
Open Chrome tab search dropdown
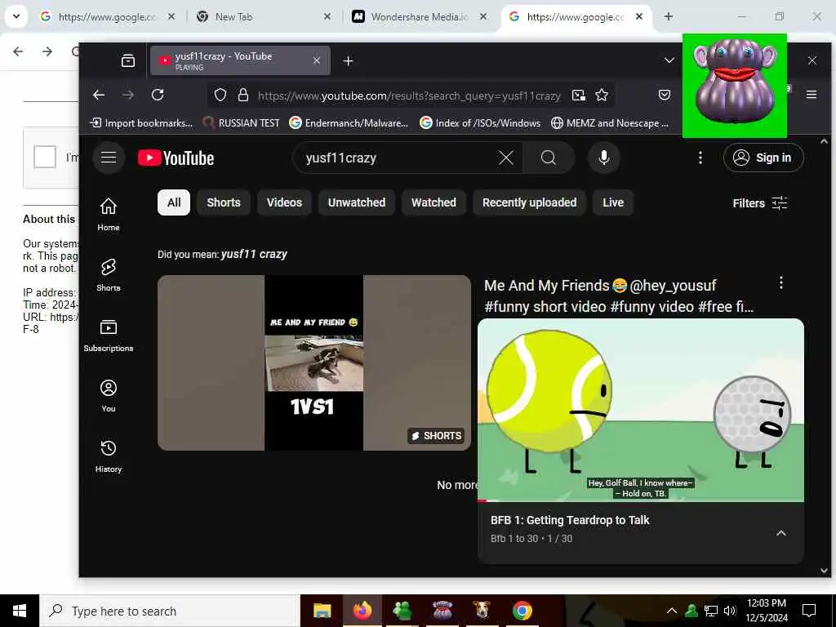pyautogui.click(x=16, y=16)
